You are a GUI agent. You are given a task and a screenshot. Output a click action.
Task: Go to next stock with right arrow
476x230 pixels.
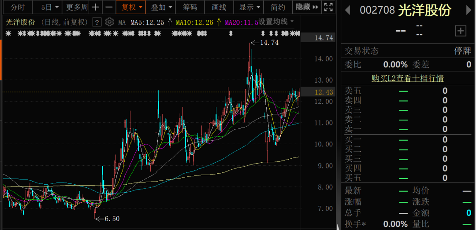point(469,10)
